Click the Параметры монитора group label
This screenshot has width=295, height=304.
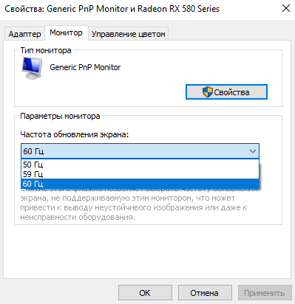coord(60,116)
